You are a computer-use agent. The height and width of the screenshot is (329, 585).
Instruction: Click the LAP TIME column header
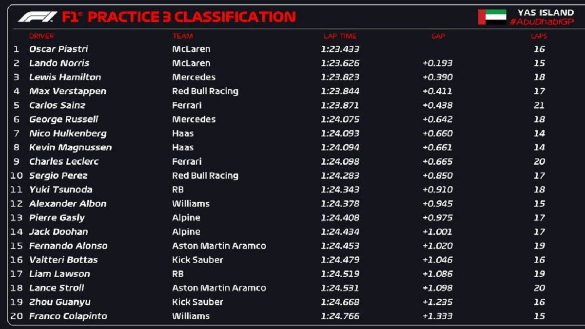pos(340,36)
